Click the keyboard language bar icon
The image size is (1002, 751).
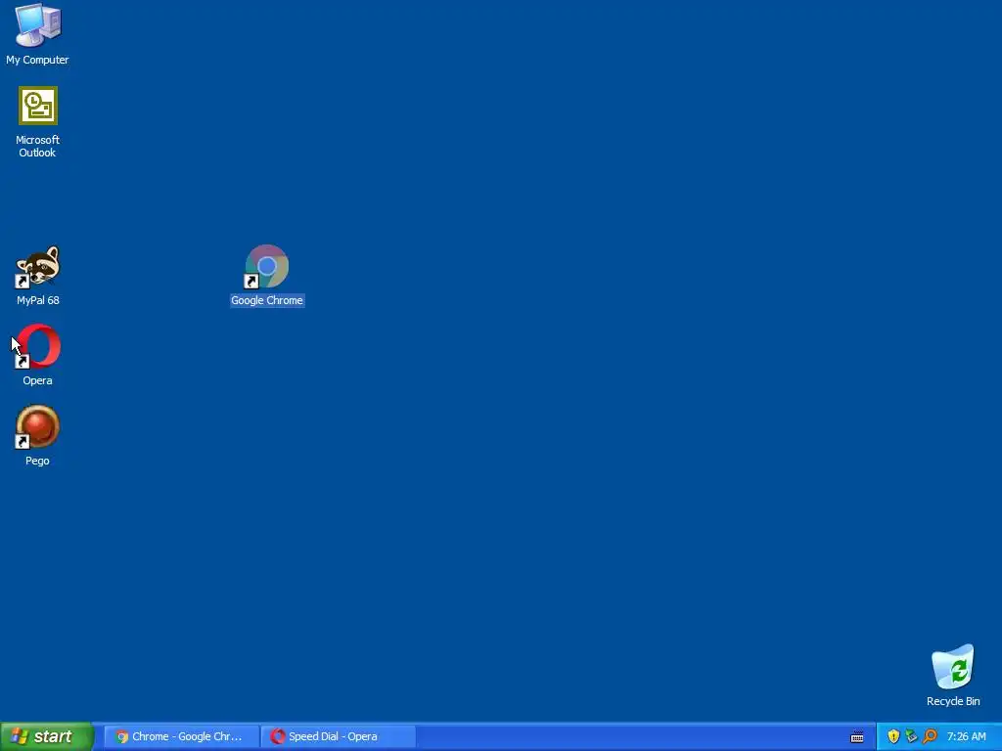[x=857, y=737]
